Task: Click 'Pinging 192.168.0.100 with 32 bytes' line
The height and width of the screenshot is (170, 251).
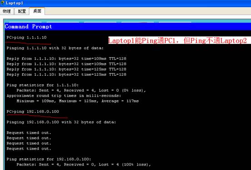Action: (x=61, y=122)
